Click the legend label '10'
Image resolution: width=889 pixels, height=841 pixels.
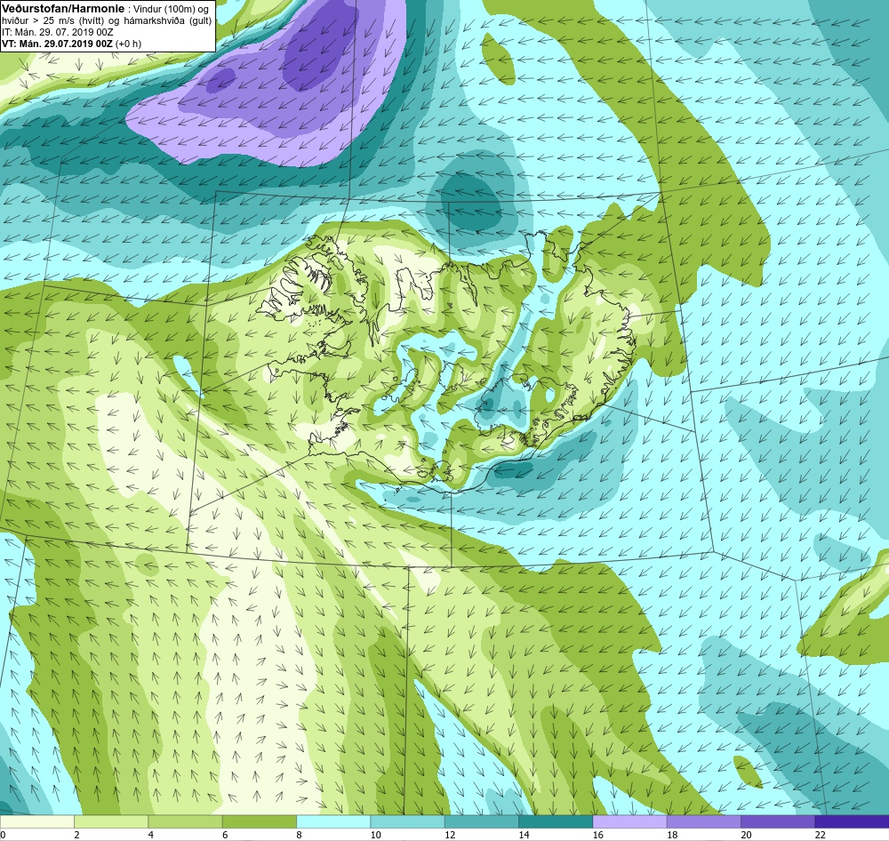click(375, 835)
